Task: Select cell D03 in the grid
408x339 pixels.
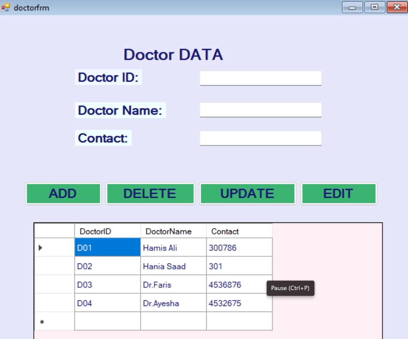Action: 107,284
